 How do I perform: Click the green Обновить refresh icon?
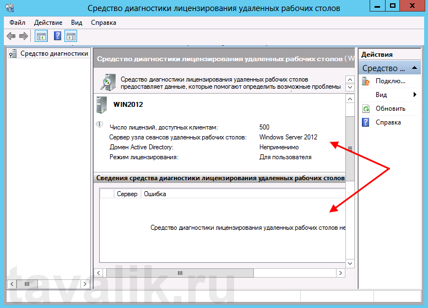366,109
